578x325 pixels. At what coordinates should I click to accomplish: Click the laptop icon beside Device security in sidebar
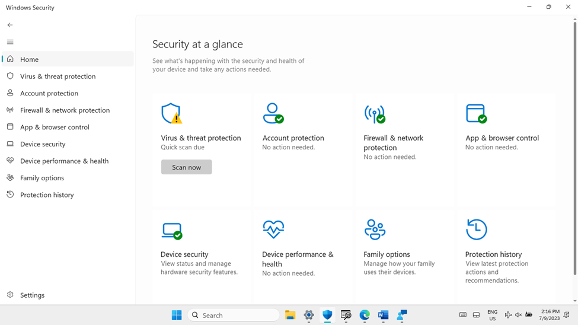tap(10, 144)
